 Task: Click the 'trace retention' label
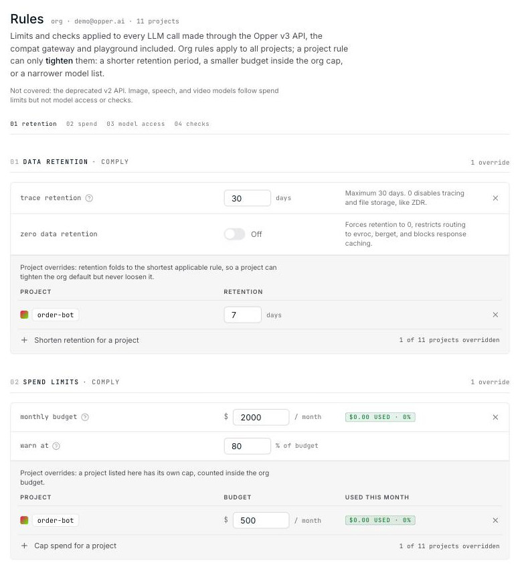pos(50,197)
